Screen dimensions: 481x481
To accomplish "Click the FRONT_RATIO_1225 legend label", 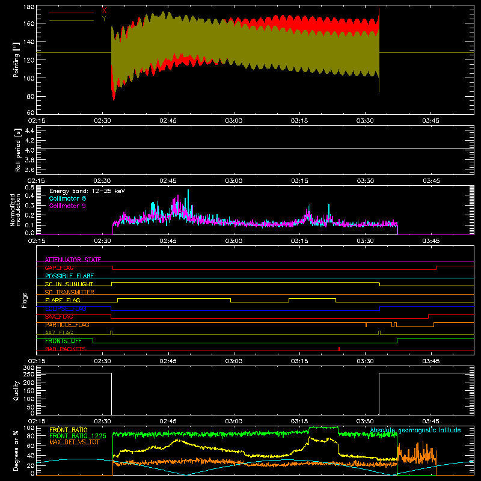I will point(78,436).
